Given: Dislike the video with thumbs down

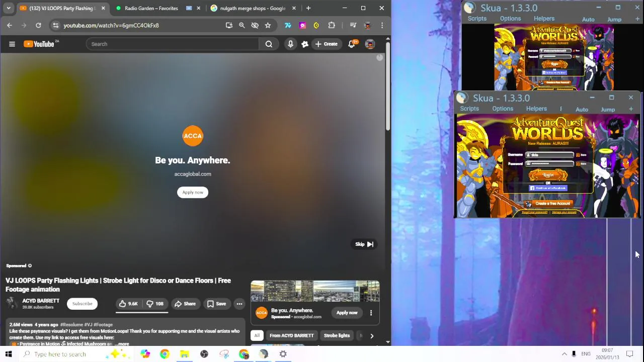Looking at the screenshot, I should pyautogui.click(x=155, y=304).
